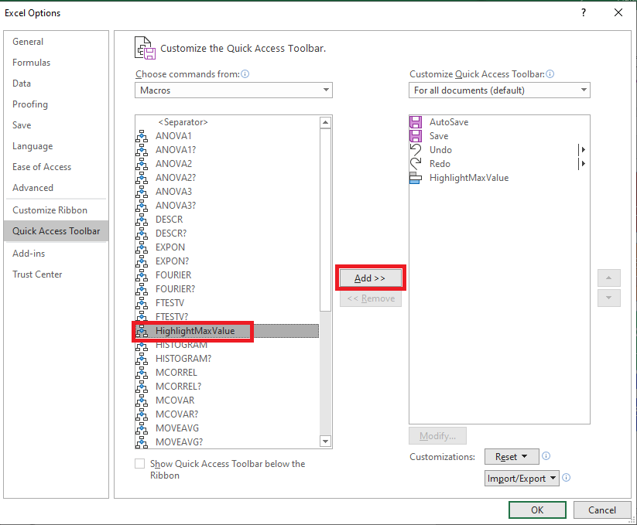This screenshot has width=637, height=525.
Task: Enable Show Quick Access Toolbar below Ribbon
Action: (x=140, y=463)
